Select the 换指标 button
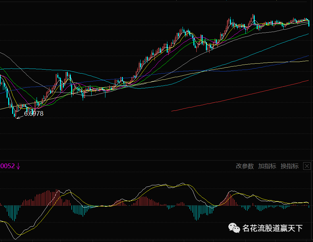Viewport: 313px width, 242px height. point(290,166)
